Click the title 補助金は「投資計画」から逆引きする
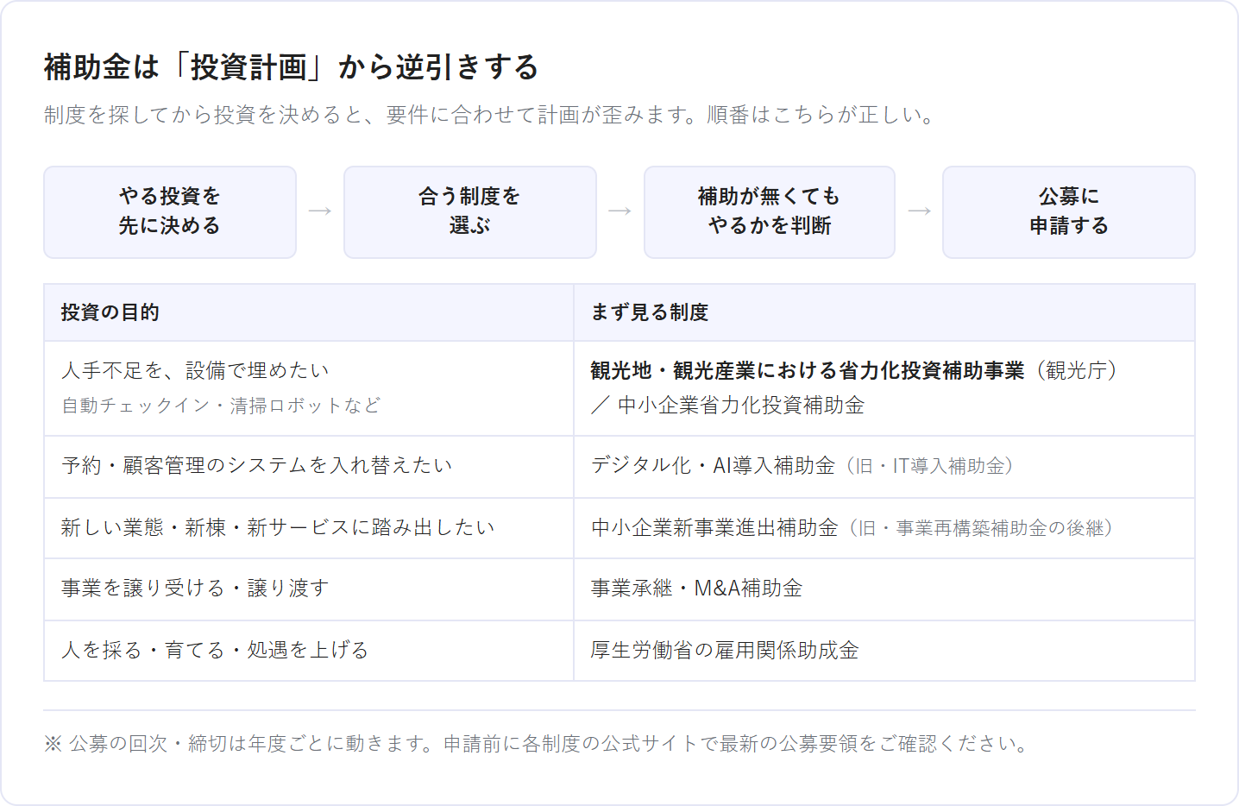1239x806 pixels. pyautogui.click(x=292, y=67)
